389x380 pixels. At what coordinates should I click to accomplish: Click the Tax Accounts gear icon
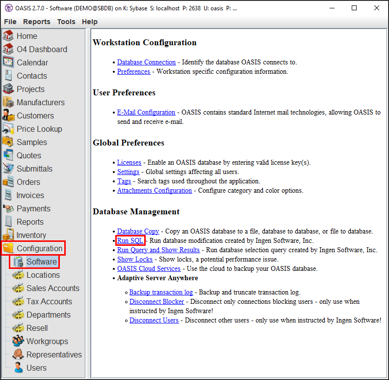pyautogui.click(x=18, y=301)
